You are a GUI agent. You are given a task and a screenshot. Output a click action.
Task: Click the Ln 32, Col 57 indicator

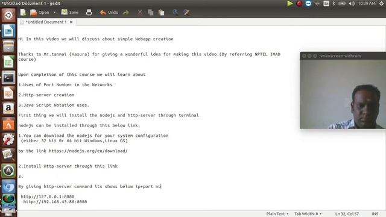347,214
